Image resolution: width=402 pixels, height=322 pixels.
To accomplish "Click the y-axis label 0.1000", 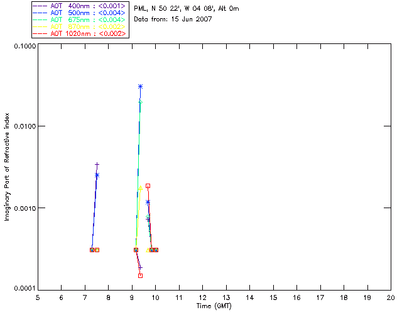I will coord(24,46).
